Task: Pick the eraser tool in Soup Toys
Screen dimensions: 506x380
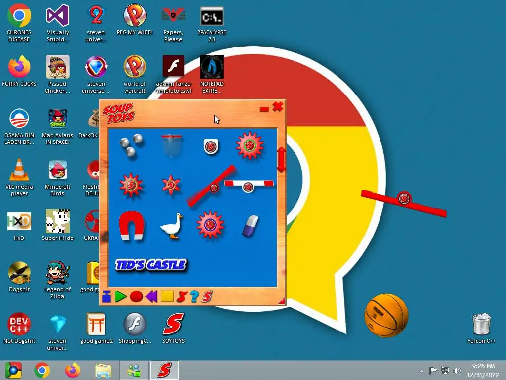Action: point(251,225)
